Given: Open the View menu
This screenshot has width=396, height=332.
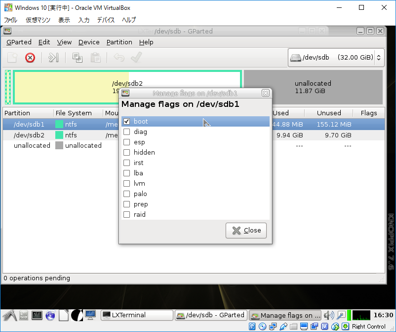Looking at the screenshot, I should click(x=64, y=42).
